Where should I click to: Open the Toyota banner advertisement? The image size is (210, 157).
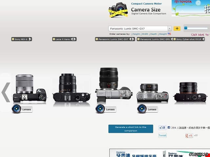[x=191, y=8]
